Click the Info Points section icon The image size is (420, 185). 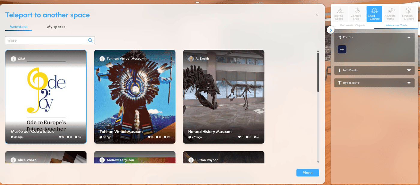(340, 70)
